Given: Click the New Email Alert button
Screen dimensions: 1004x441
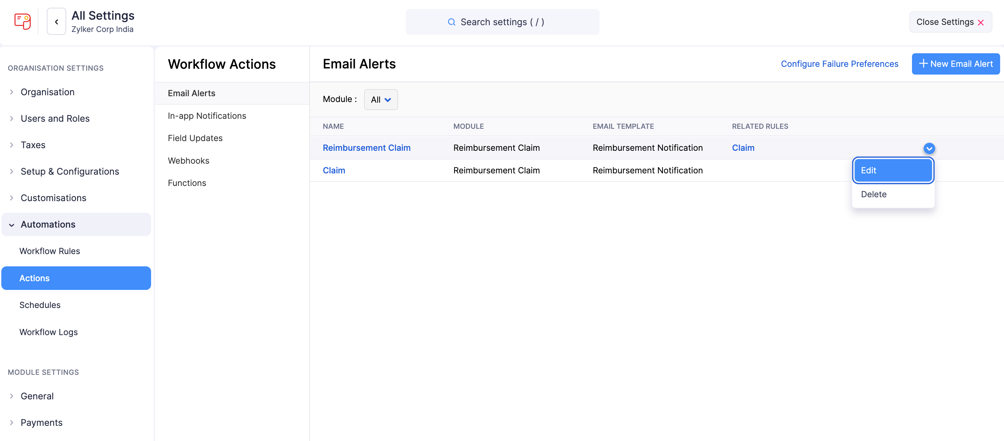Looking at the screenshot, I should pos(955,64).
